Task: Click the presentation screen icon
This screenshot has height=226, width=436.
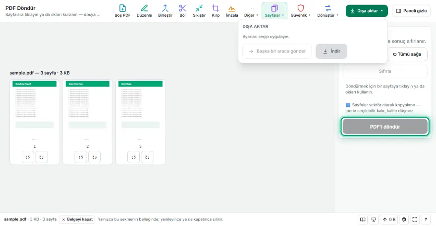Action: coord(374,220)
